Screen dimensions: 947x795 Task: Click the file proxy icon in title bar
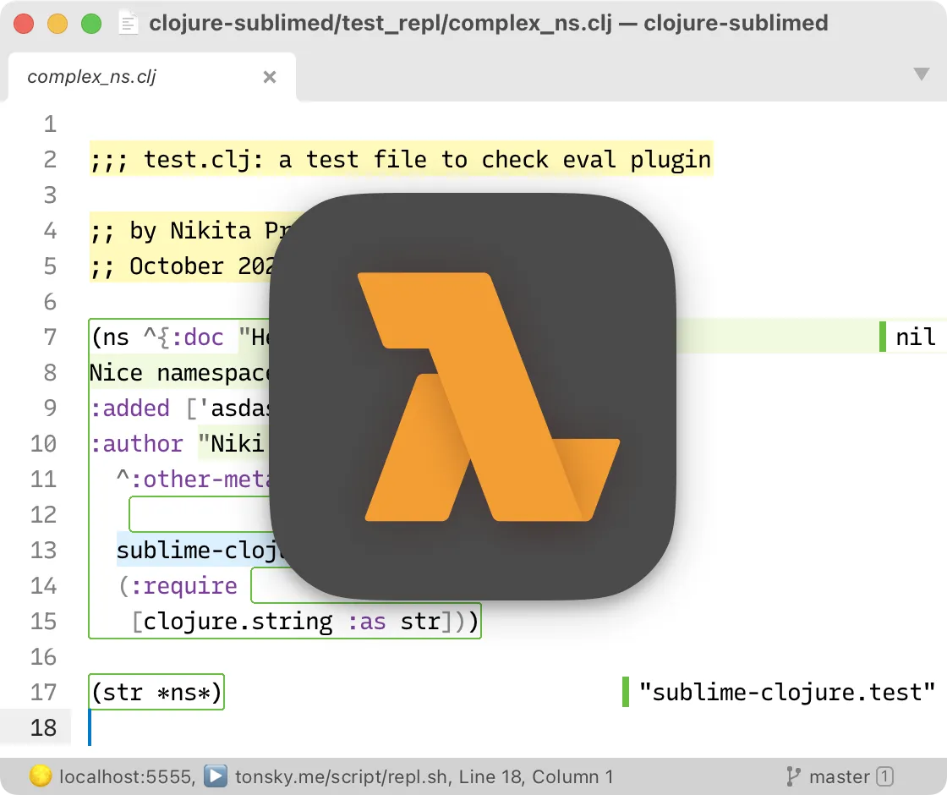(129, 24)
